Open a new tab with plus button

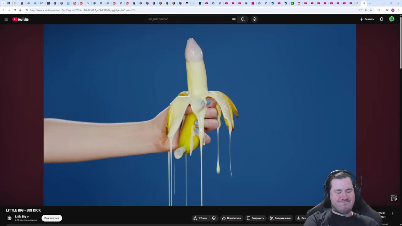coord(370,3)
